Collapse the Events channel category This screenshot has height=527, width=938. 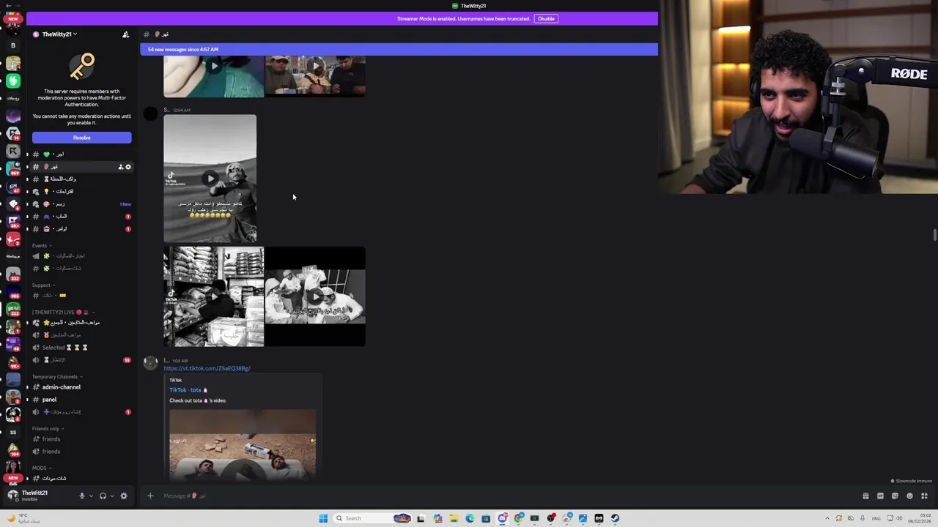coord(41,246)
